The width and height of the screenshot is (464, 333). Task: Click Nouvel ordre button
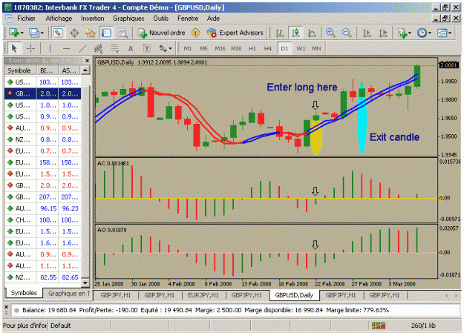(162, 33)
